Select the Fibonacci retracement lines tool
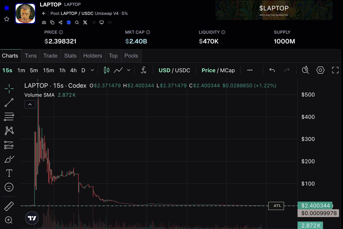The height and width of the screenshot is (229, 343). click(9, 116)
